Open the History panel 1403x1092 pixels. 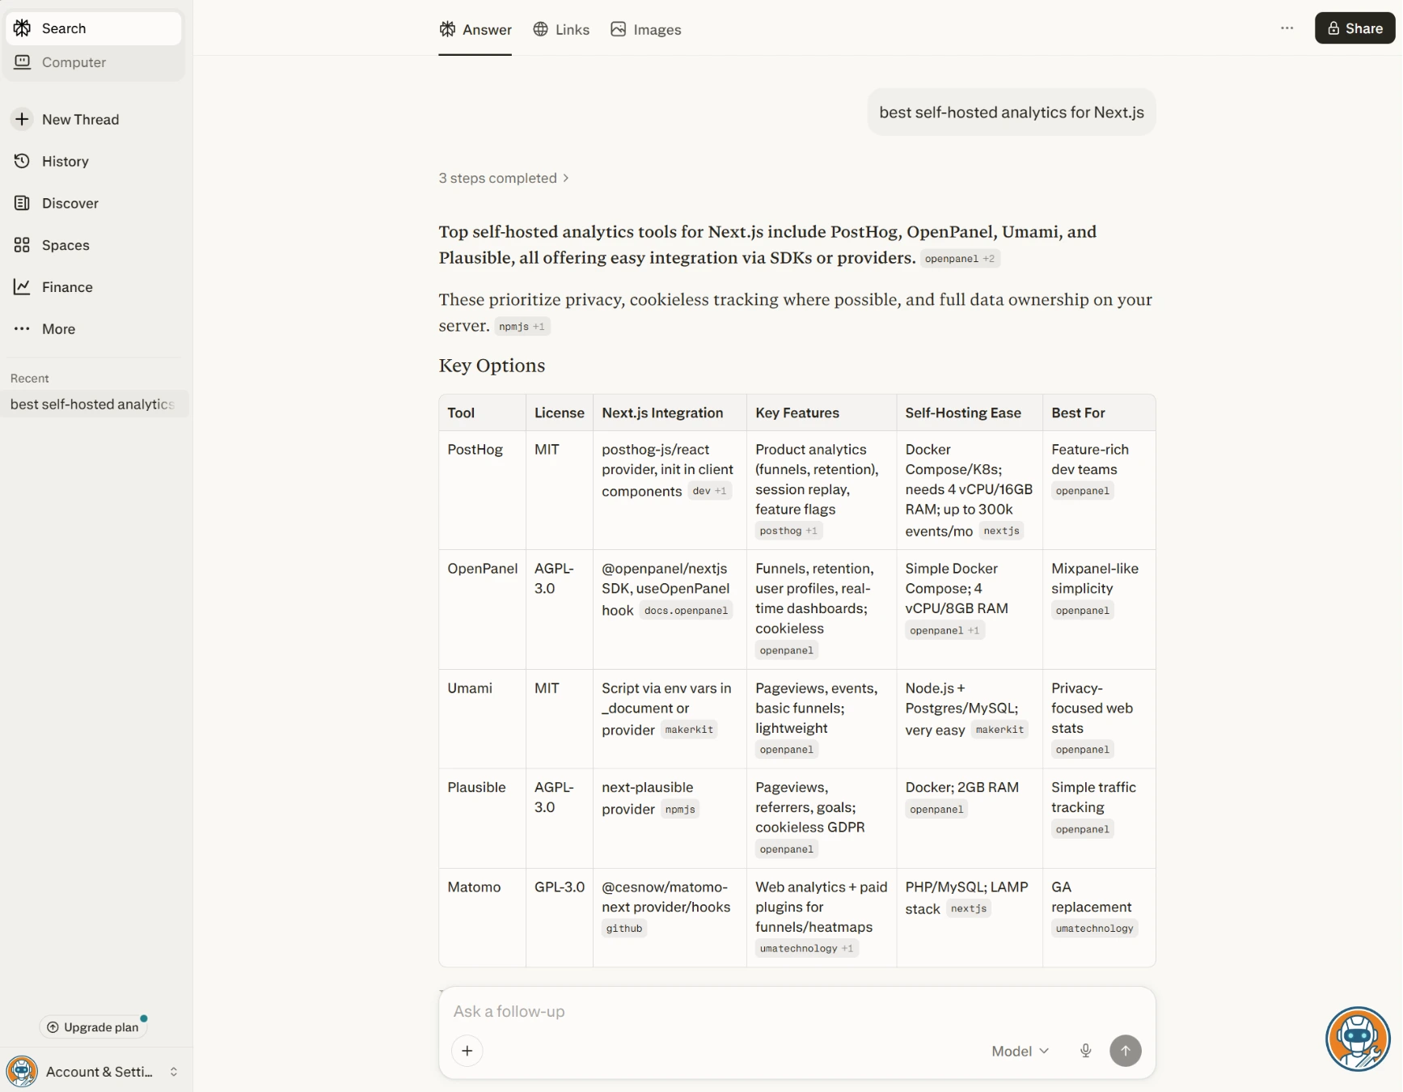[65, 161]
